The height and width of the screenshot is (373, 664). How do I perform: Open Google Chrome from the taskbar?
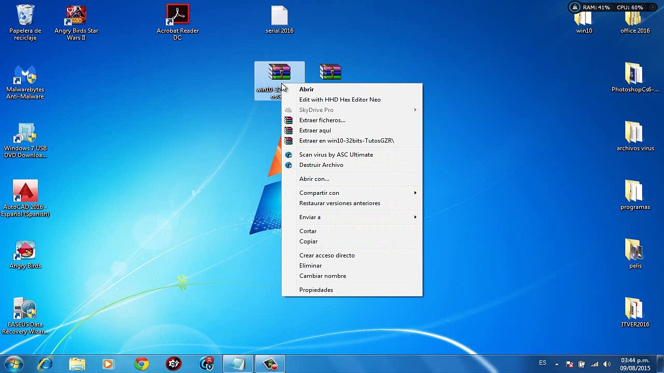[x=141, y=364]
